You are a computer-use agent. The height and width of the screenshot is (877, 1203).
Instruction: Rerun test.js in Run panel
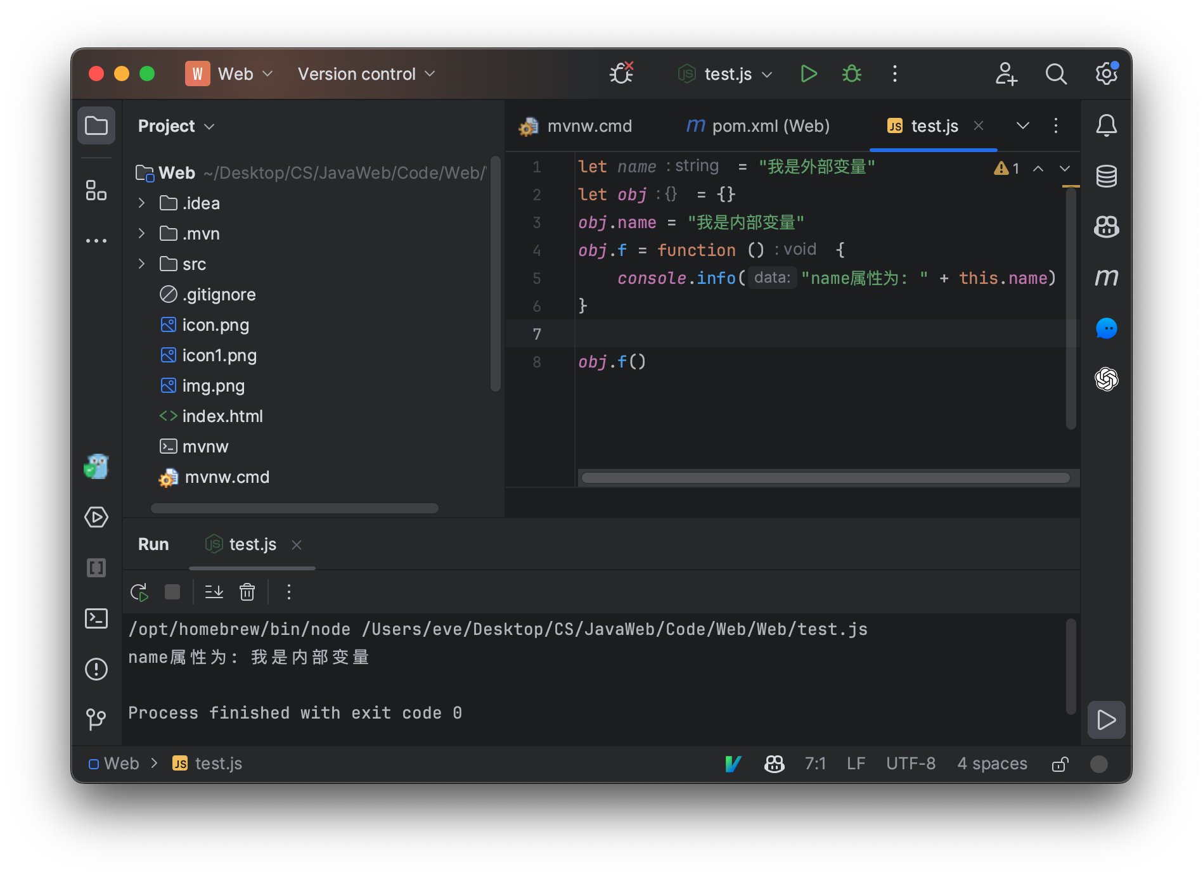(x=139, y=592)
